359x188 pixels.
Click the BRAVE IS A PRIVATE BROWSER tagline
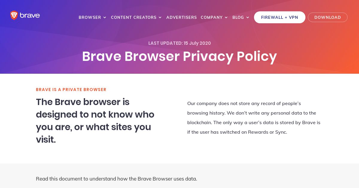(x=71, y=90)
